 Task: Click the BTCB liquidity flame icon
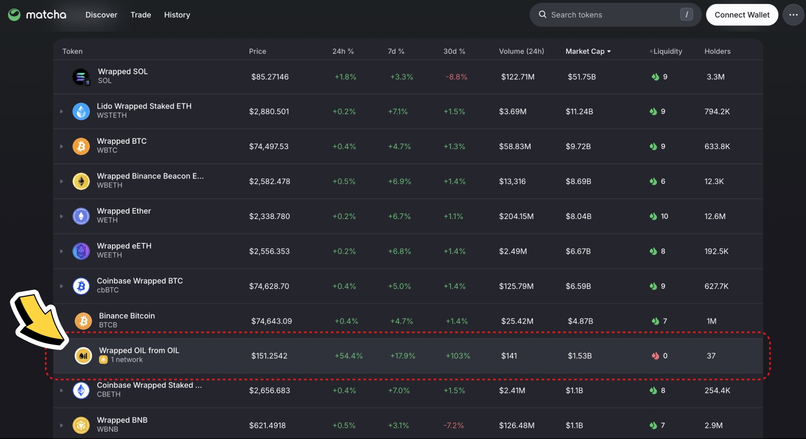(656, 321)
